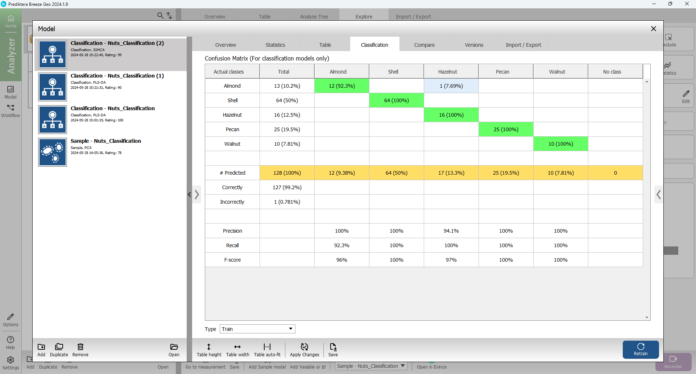
Task: Expand the right side panel chevron
Action: pos(658,195)
